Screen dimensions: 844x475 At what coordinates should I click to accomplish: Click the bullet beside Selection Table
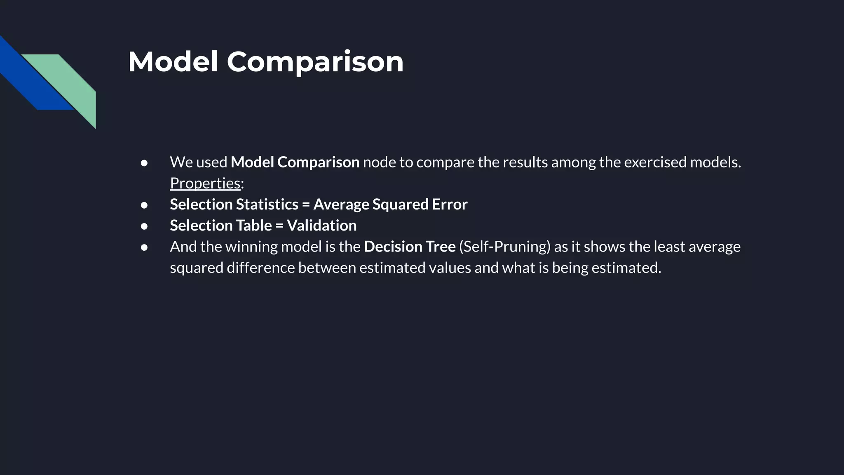tap(144, 226)
